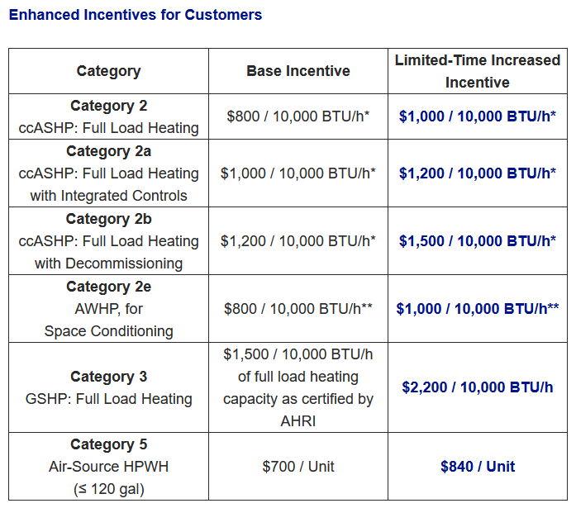Select the $700 / Unit base incentive
Image resolution: width=576 pixels, height=508 pixels.
pos(298,467)
